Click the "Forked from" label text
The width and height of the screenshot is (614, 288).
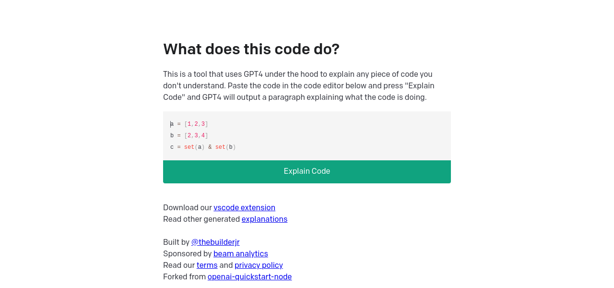click(x=184, y=277)
